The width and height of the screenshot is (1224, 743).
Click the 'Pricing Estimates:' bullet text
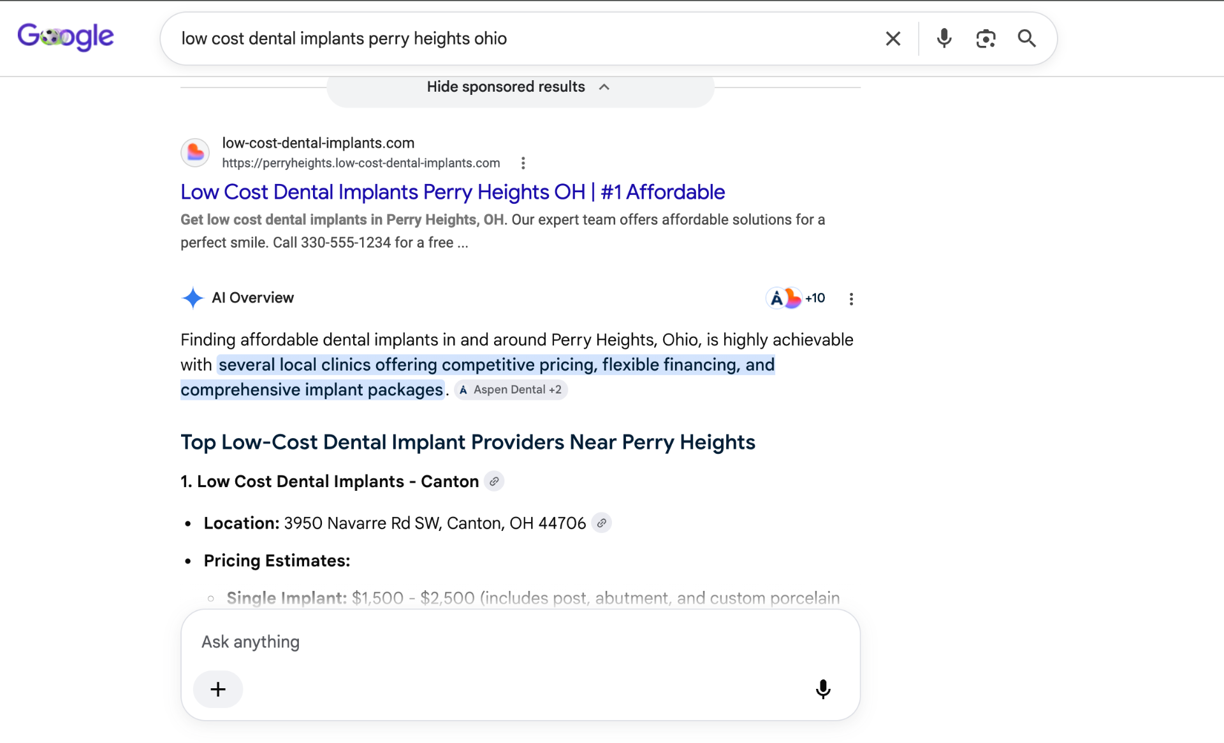pyautogui.click(x=277, y=560)
